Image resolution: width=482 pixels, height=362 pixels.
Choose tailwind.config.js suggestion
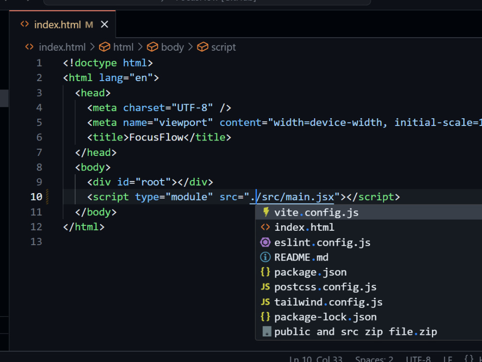tap(369, 302)
